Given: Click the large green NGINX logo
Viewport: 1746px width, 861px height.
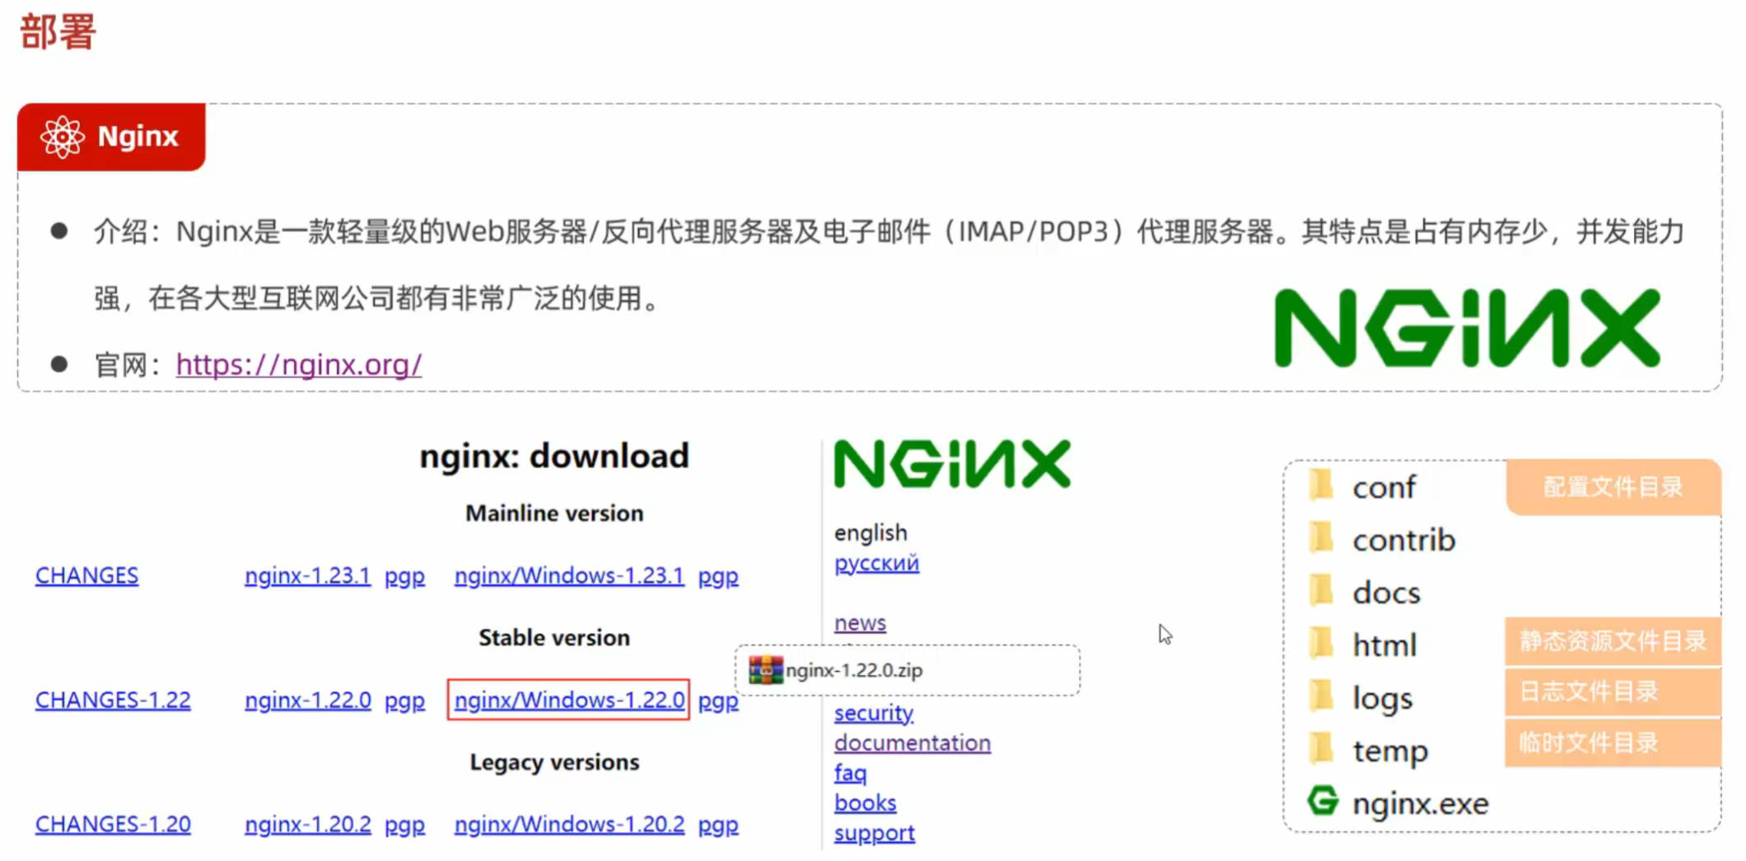Looking at the screenshot, I should pos(1467,328).
